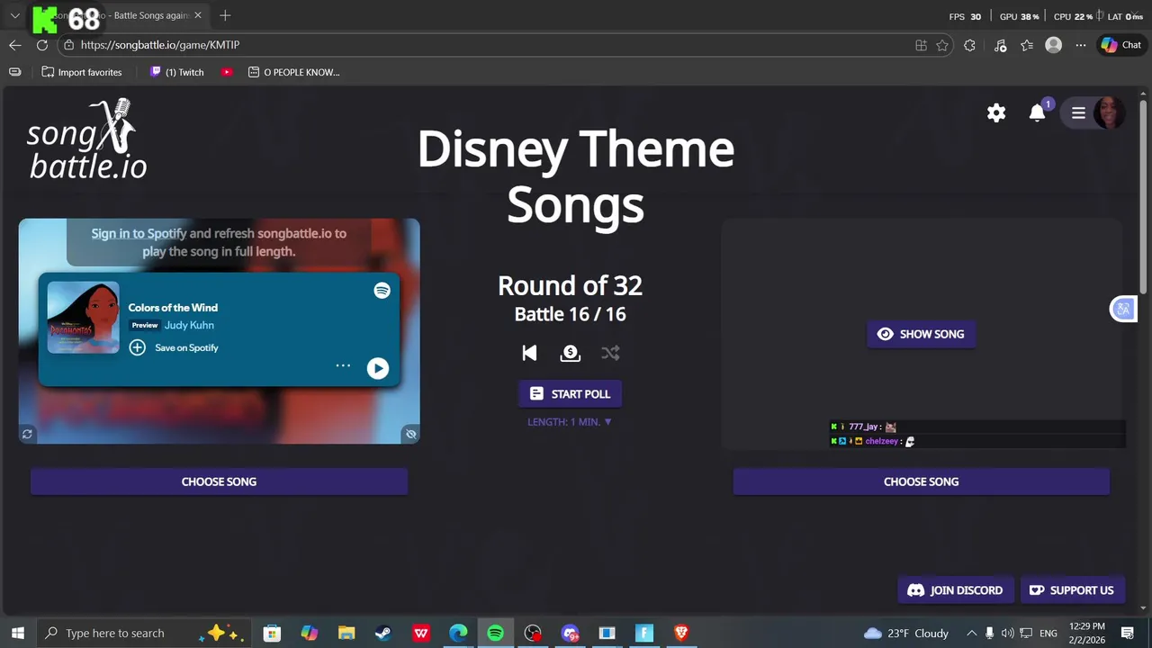
Task: Open the favorites list icon
Action: pyautogui.click(x=1027, y=45)
